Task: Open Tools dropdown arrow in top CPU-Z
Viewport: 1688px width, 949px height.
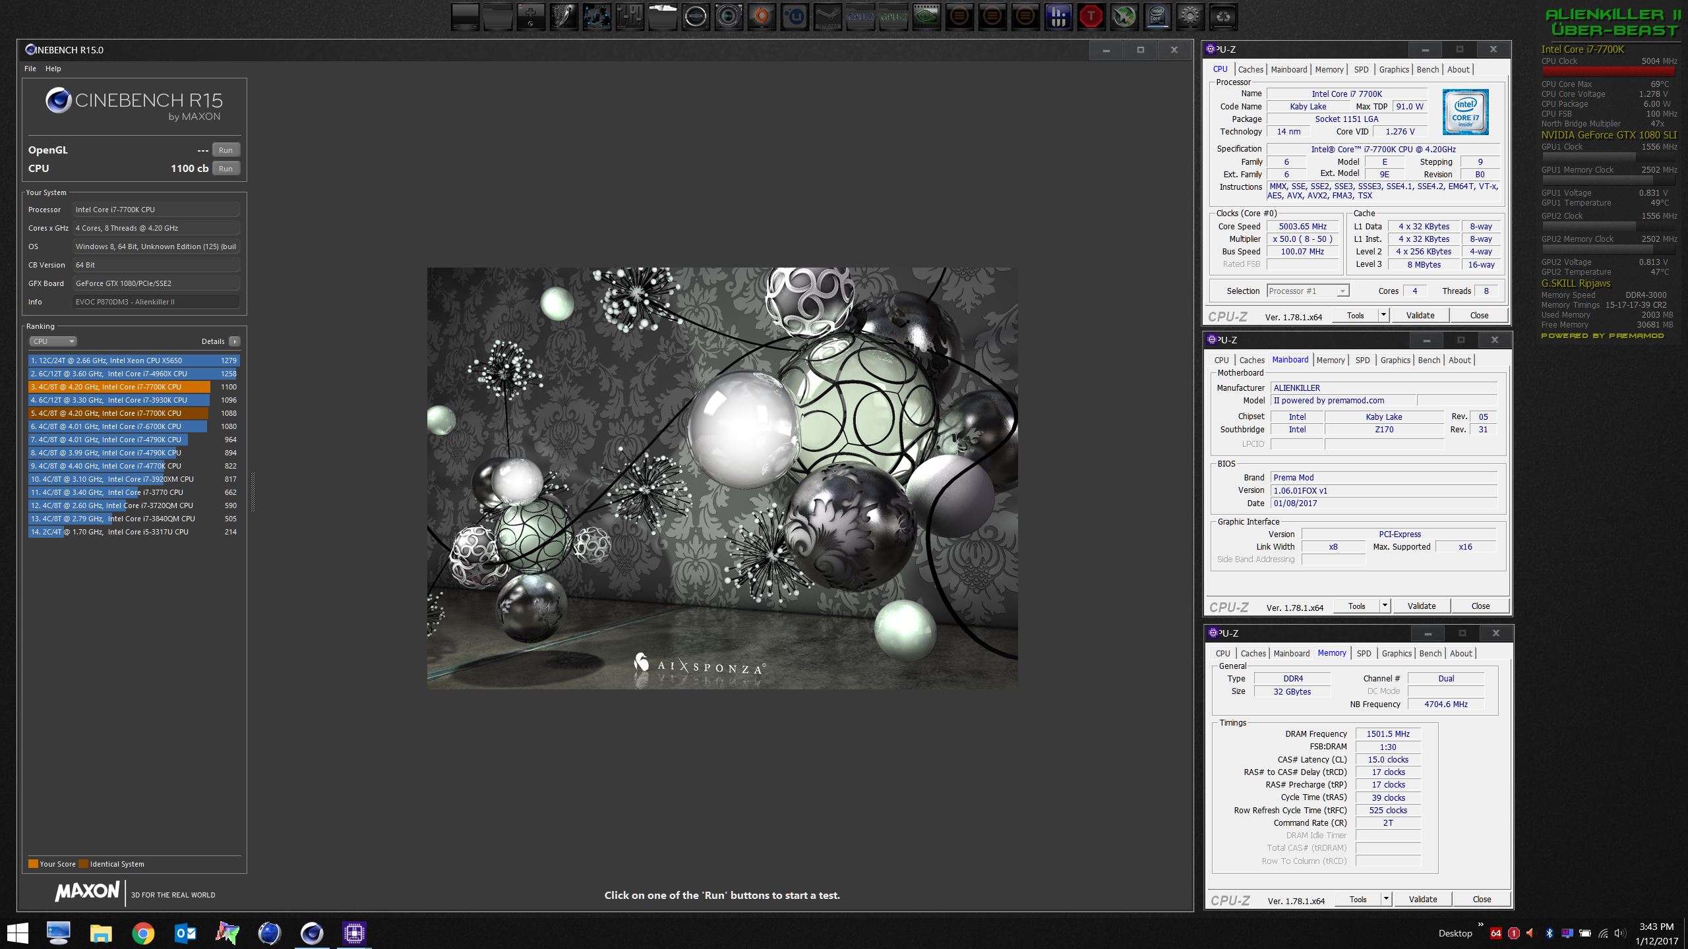Action: pos(1384,316)
